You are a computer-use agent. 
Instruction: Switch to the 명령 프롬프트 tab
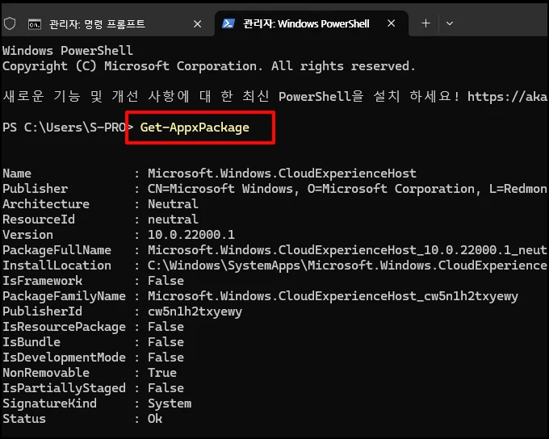(108, 23)
